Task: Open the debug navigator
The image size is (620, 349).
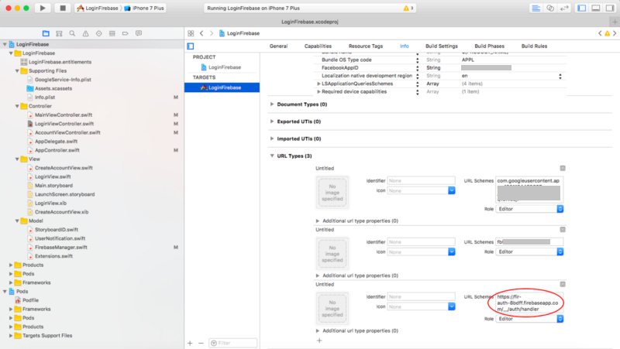Action: click(x=112, y=33)
